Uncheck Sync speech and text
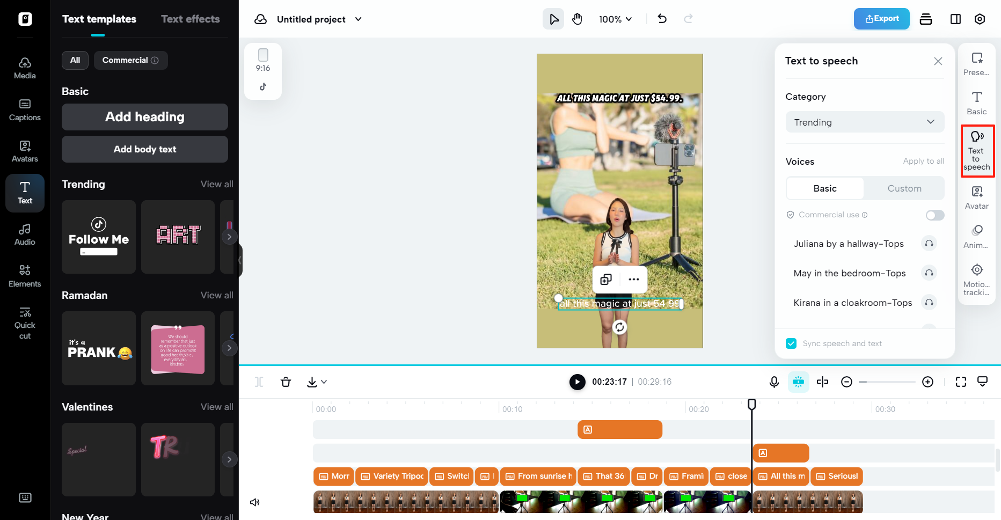The image size is (1001, 520). tap(791, 343)
